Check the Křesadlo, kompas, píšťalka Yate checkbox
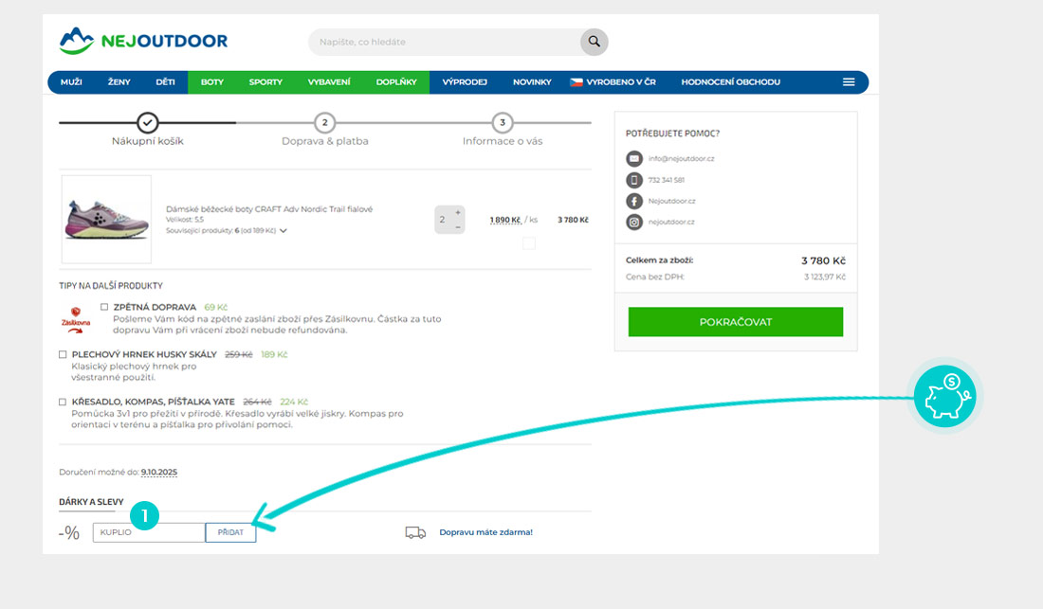Viewport: 1043px width, 609px height. (x=63, y=402)
